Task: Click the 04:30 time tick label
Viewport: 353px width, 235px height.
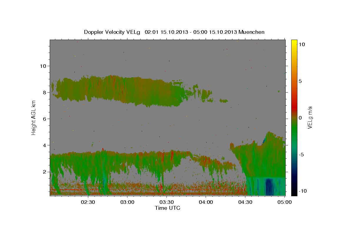Action: coord(245,202)
